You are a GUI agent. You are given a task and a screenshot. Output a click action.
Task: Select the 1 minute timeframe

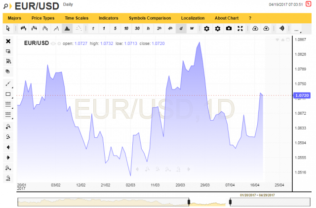pyautogui.click(x=104, y=29)
